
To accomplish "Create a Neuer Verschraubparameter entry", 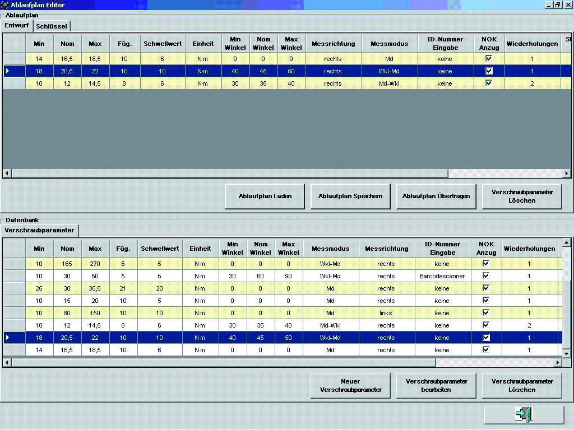I will pyautogui.click(x=350, y=386).
